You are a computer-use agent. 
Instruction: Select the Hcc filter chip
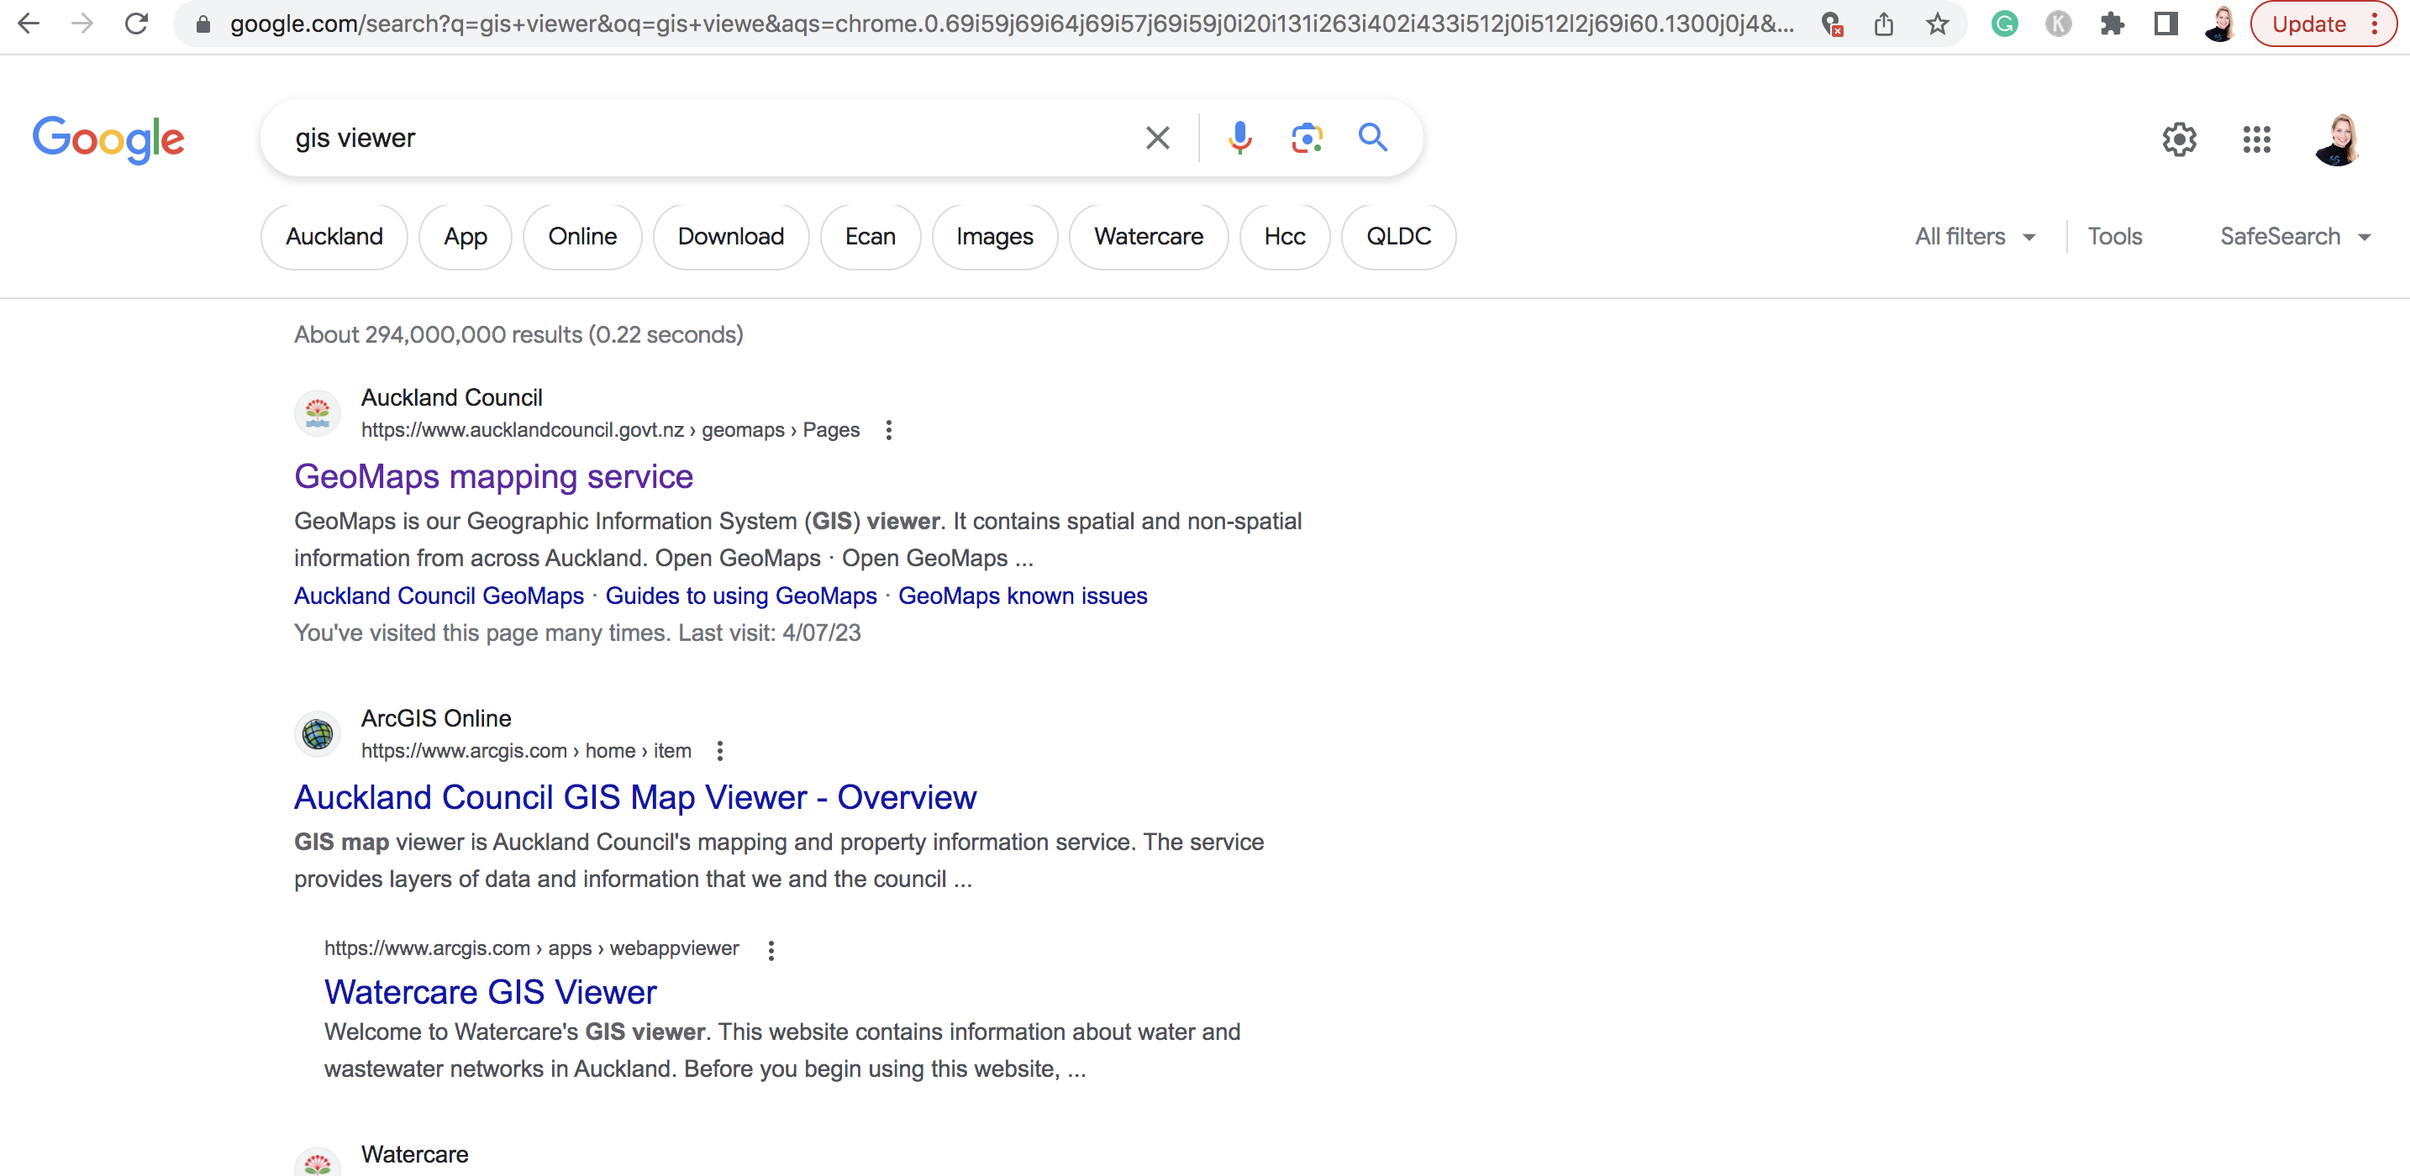(x=1285, y=237)
